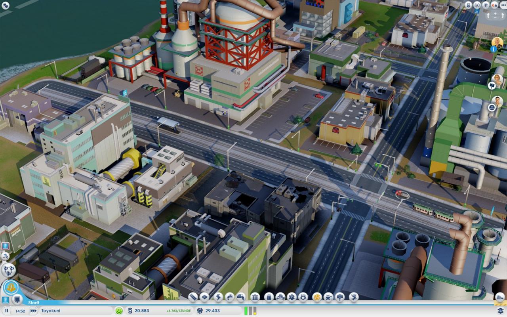Open the green smiley happiness panel

pos(119,311)
